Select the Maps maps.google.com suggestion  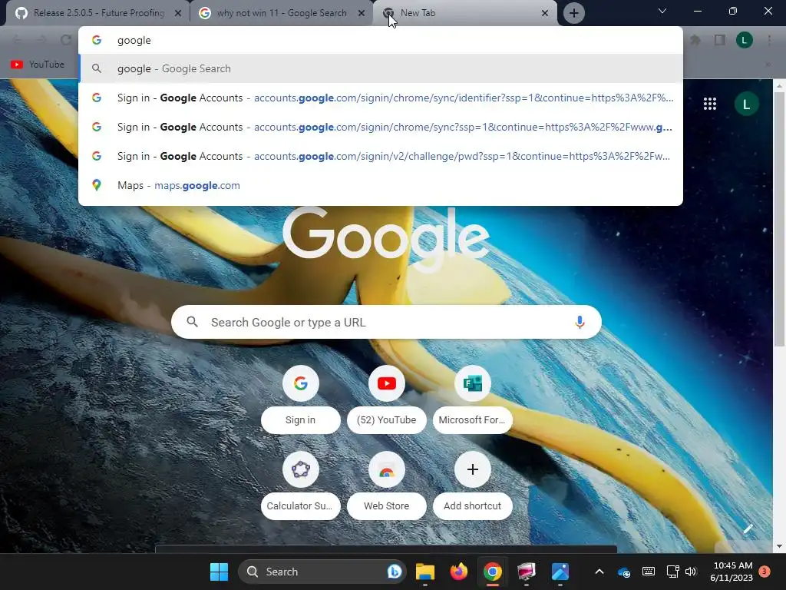(x=381, y=185)
